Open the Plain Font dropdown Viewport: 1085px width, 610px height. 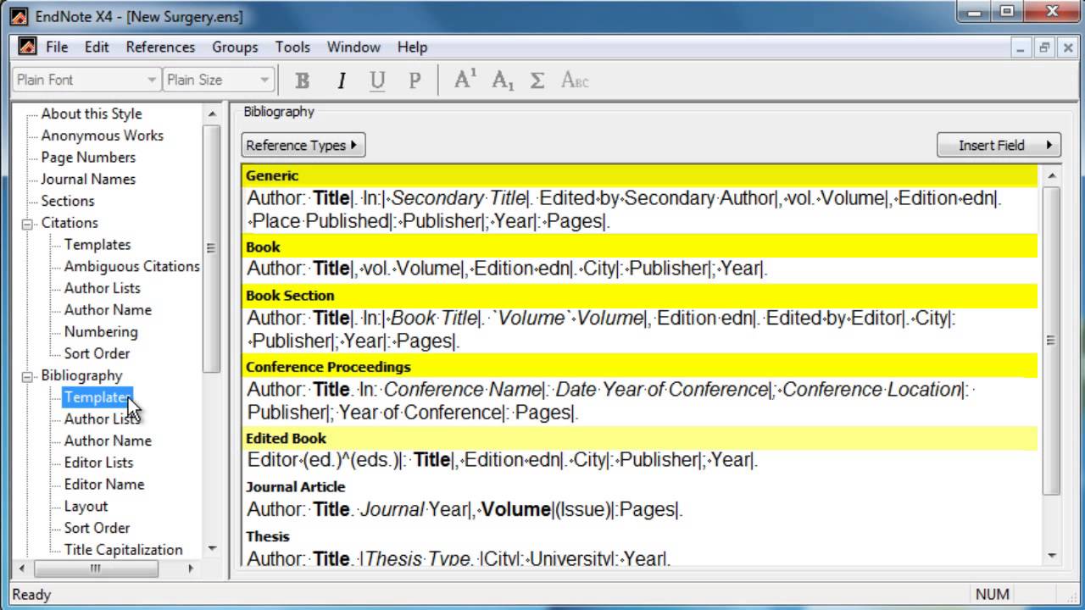pos(152,80)
